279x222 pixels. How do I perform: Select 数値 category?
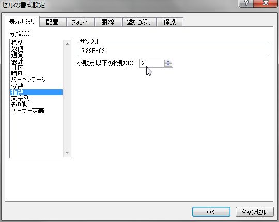pos(37,49)
